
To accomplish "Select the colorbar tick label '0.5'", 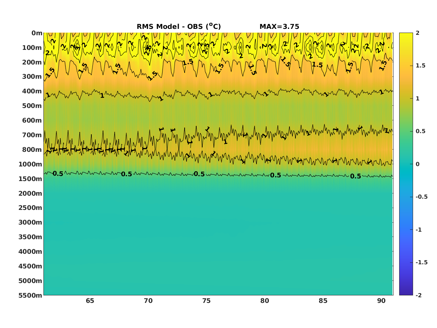I will tap(421, 131).
